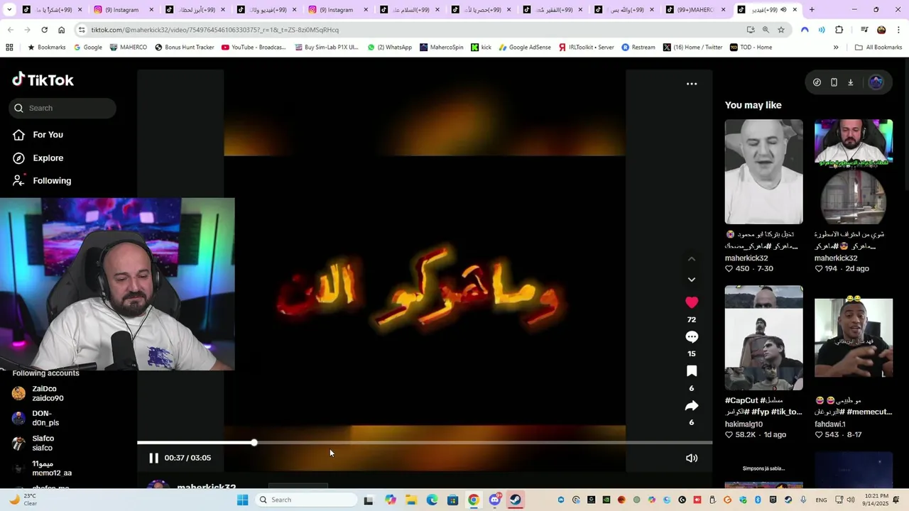Open Windows Start menu
909x511 pixels.
(x=242, y=500)
